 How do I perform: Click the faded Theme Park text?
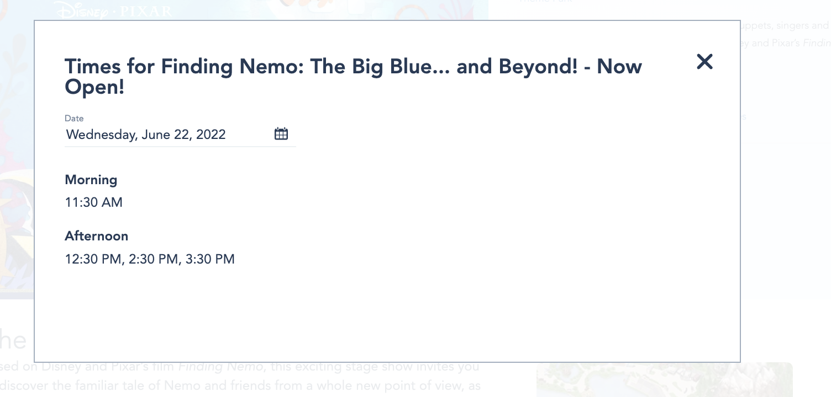544,2
